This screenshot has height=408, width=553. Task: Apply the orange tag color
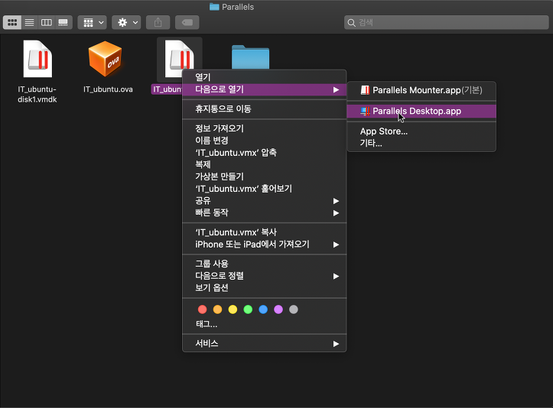pyautogui.click(x=217, y=309)
